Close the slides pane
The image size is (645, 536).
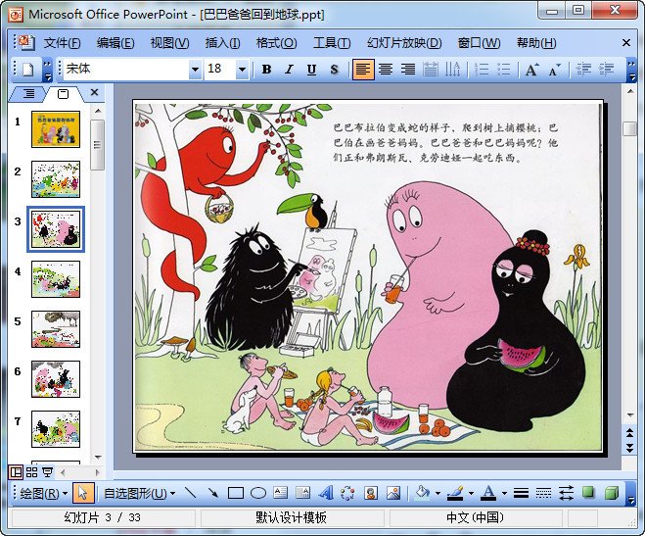click(94, 92)
